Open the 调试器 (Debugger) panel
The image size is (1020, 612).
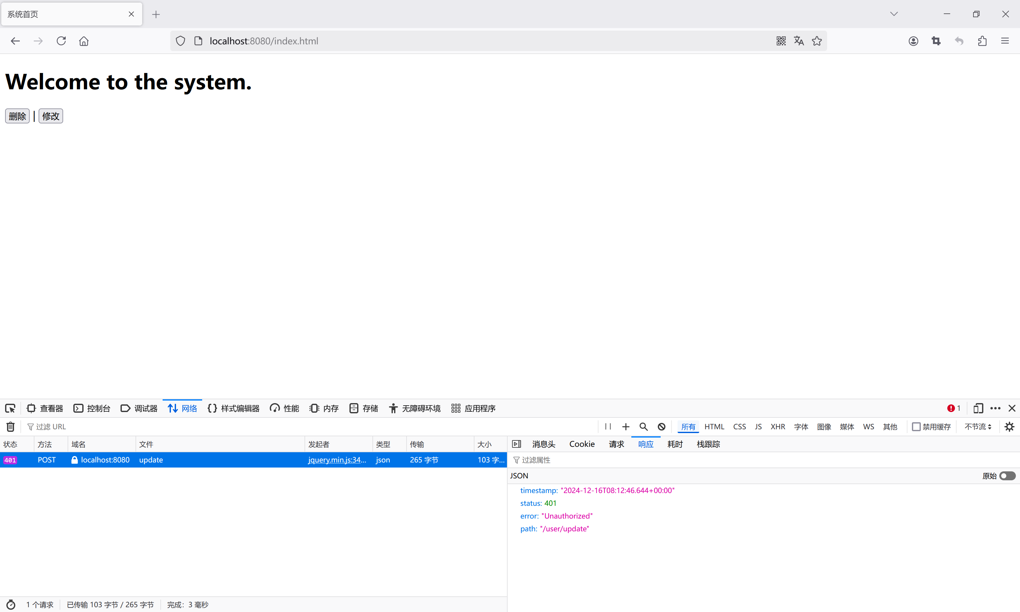pos(139,408)
